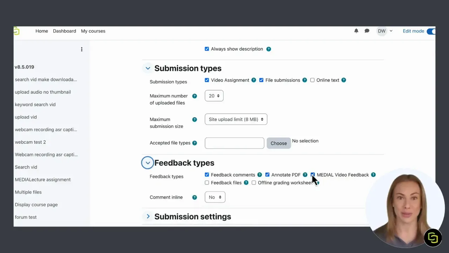The height and width of the screenshot is (253, 449).
Task: Click help icon next to MEDIAL Video Feedback
Action: click(374, 175)
